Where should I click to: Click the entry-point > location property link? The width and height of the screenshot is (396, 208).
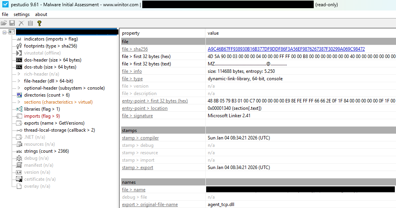click(x=144, y=108)
